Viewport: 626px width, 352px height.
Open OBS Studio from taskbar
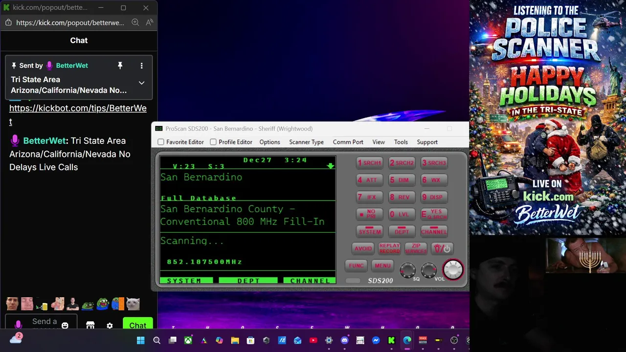[454, 340]
